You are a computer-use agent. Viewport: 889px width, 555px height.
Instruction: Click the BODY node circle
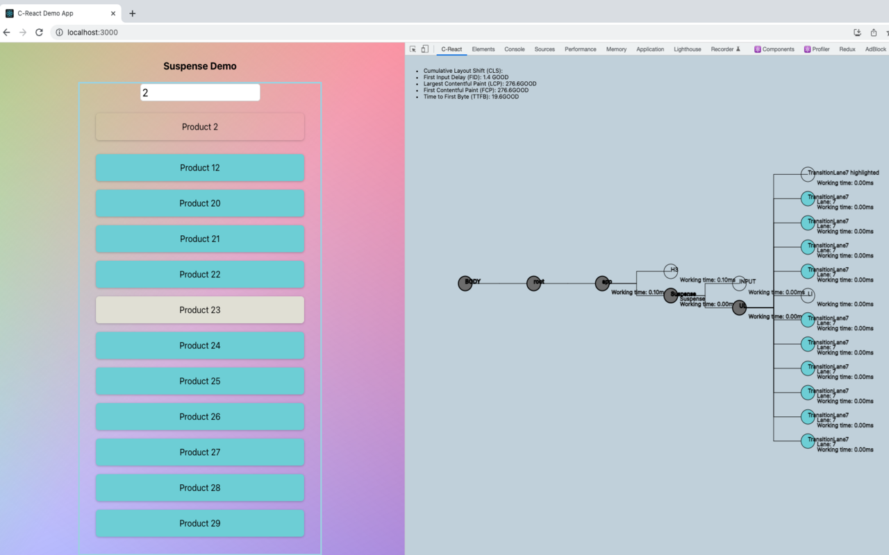(465, 283)
